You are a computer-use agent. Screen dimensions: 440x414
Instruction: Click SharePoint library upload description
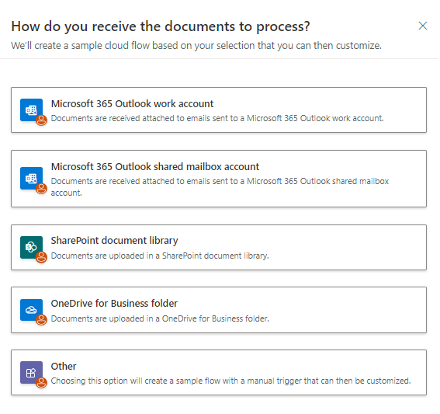tap(160, 256)
